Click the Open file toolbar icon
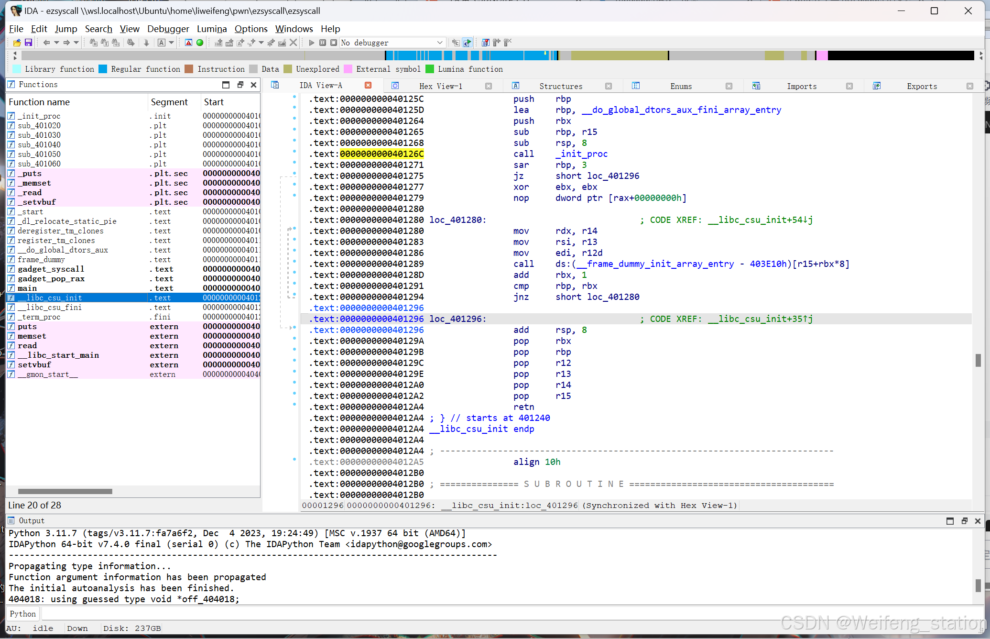The image size is (990, 639). click(16, 43)
